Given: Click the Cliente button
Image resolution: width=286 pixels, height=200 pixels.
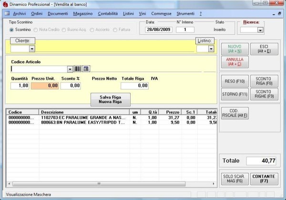Looking at the screenshot, I should (22, 41).
